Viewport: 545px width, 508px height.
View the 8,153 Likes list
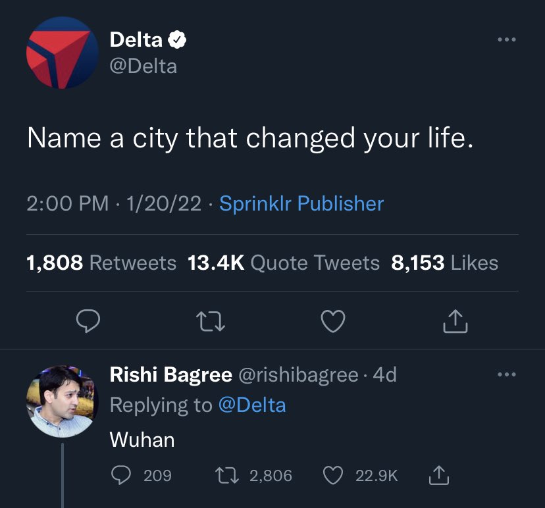click(444, 263)
